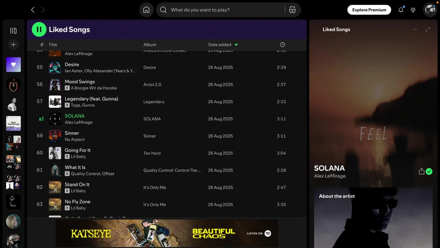Sort by the duration clock column icon
Viewport: 440px width, 248px height.
(x=283, y=44)
